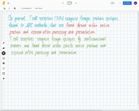Open the three-dot more options menu
139x111 pixels.
tap(120, 3)
